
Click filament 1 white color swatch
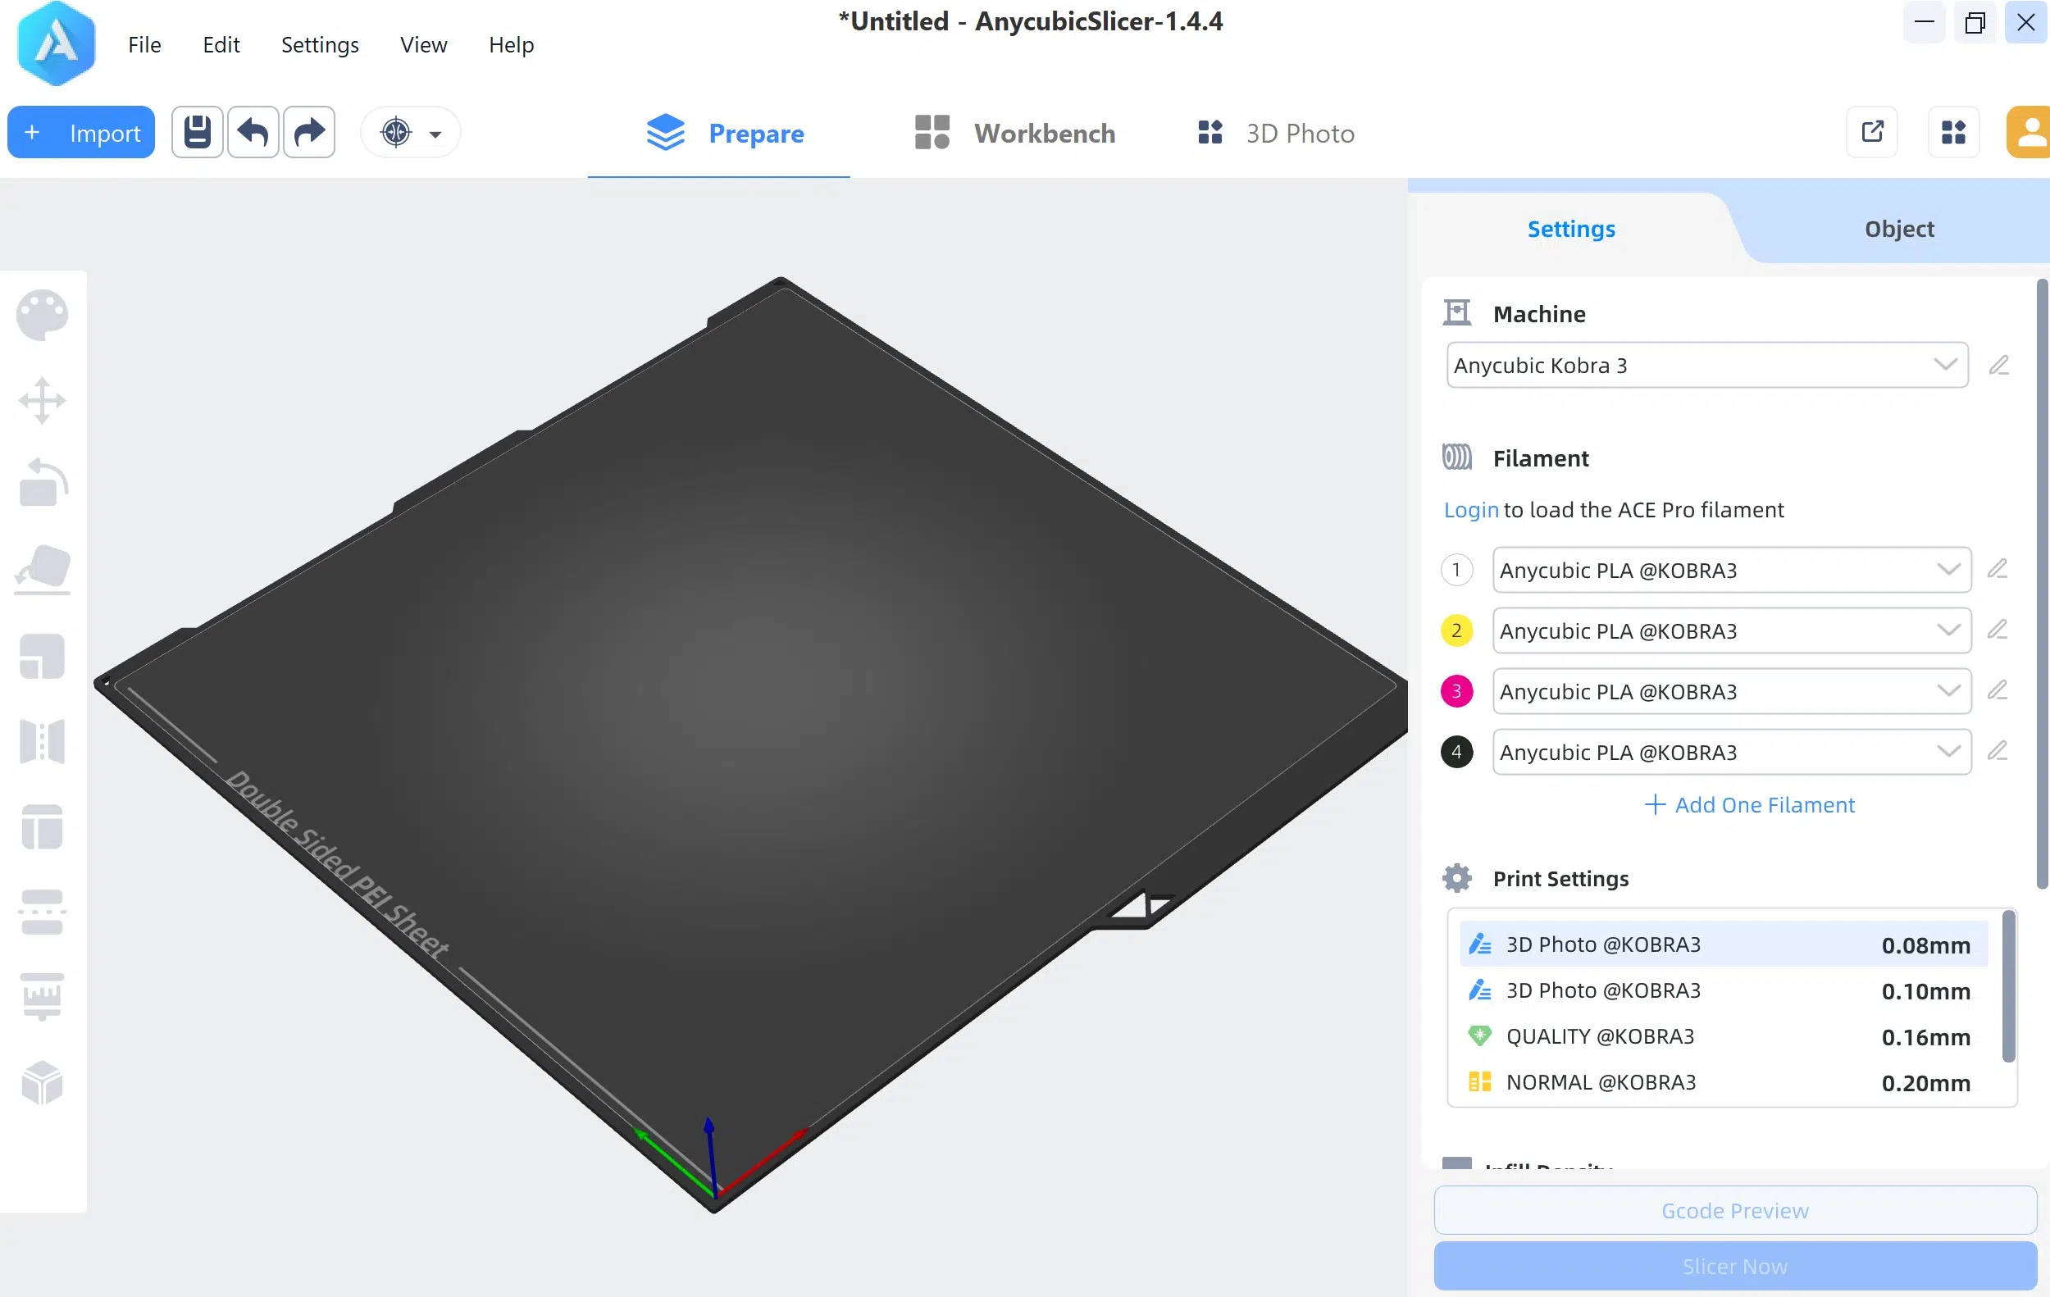click(x=1456, y=569)
